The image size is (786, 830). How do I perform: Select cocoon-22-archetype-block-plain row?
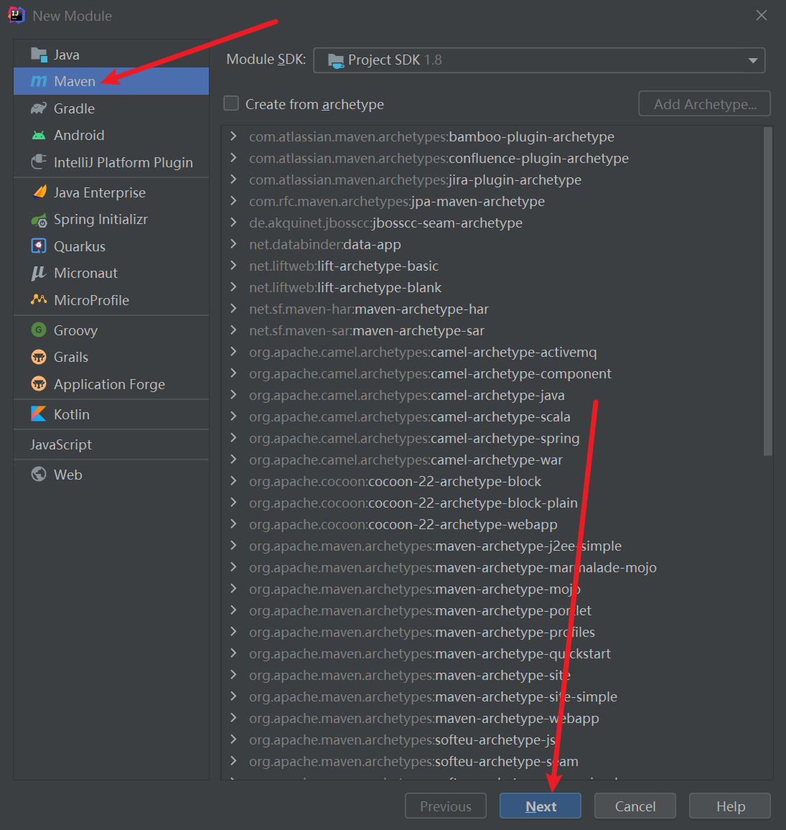point(492,503)
